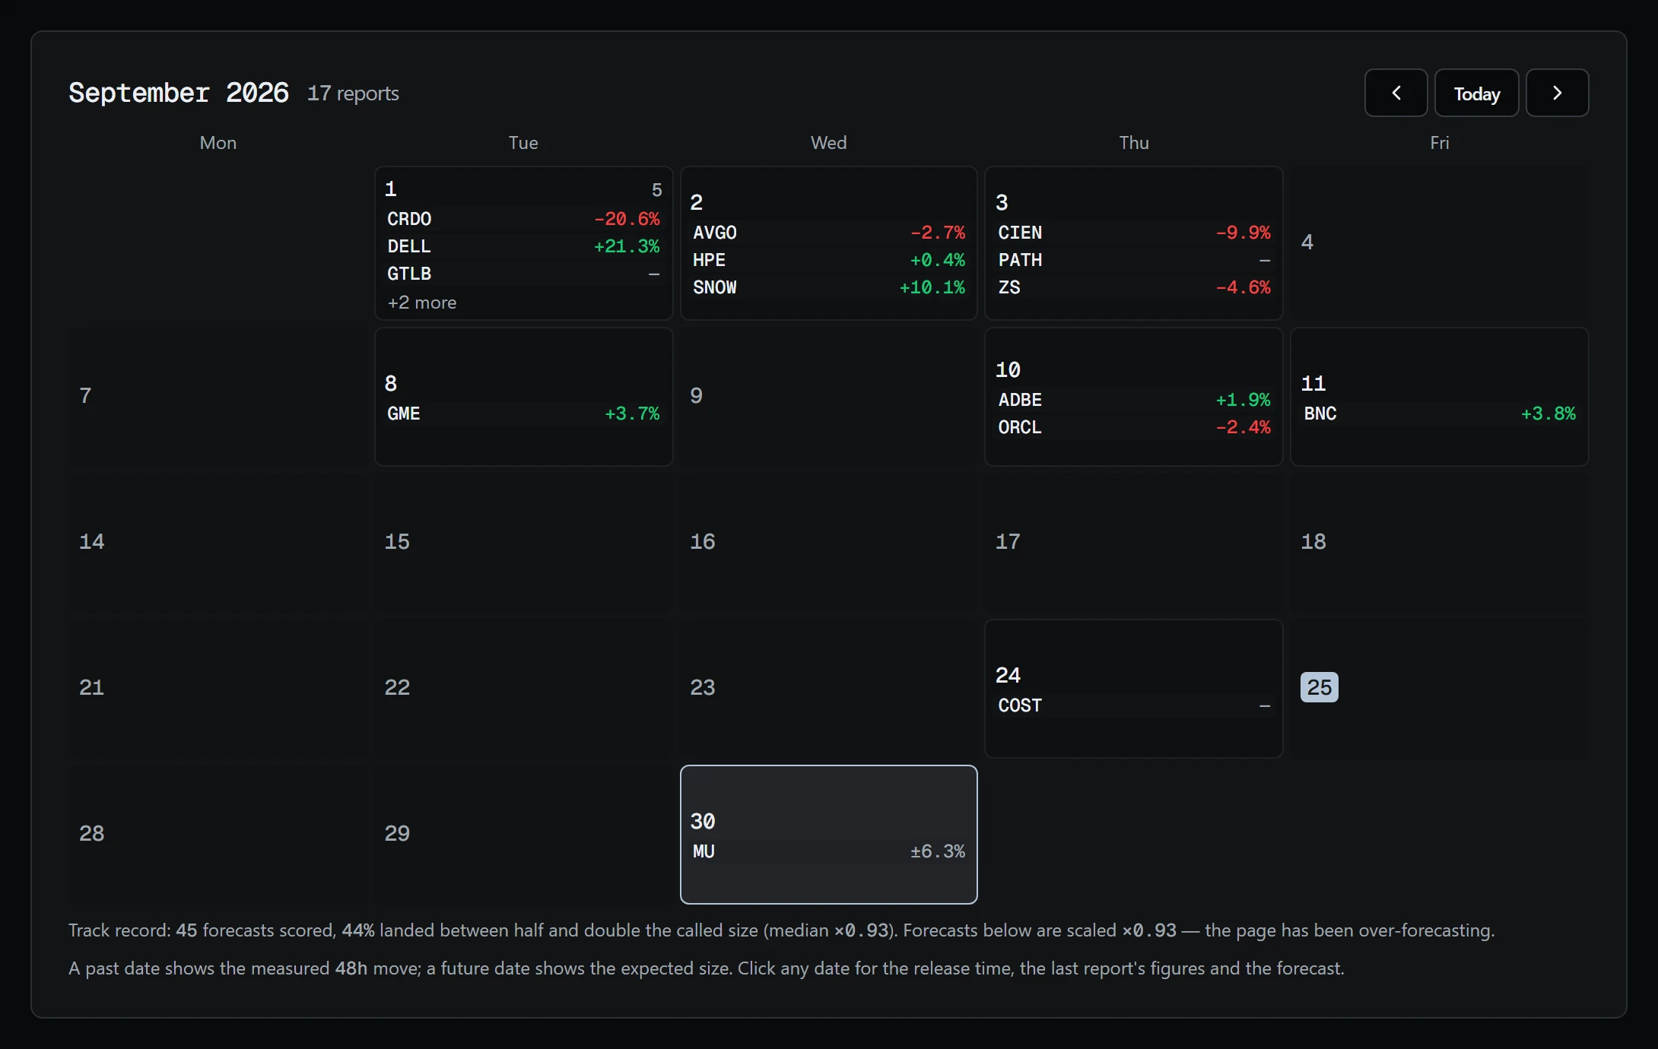
Task: Open the ZS -4.6% row
Action: click(x=1134, y=287)
